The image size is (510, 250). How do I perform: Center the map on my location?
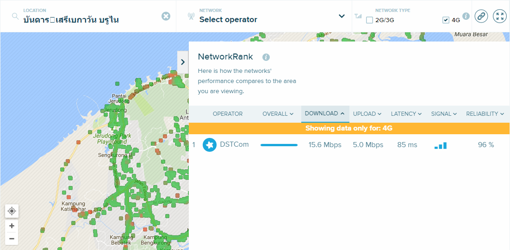(12, 211)
